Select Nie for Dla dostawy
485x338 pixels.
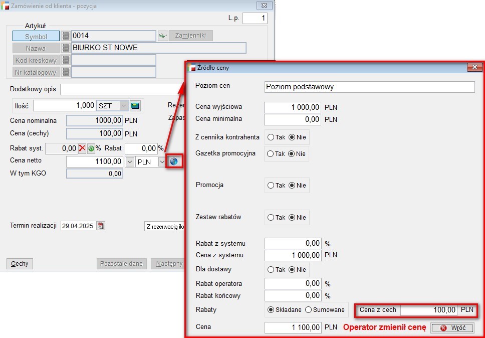click(292, 270)
